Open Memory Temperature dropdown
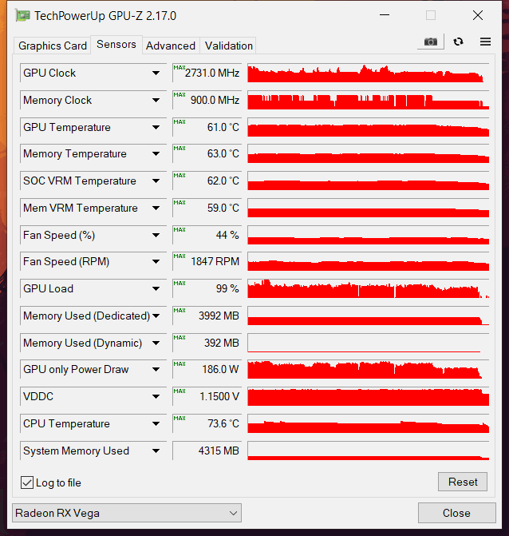 tap(156, 154)
